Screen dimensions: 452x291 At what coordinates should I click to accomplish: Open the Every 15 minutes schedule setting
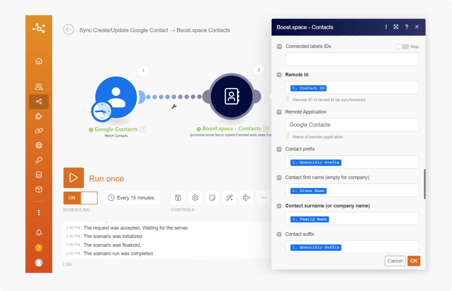[x=132, y=198]
